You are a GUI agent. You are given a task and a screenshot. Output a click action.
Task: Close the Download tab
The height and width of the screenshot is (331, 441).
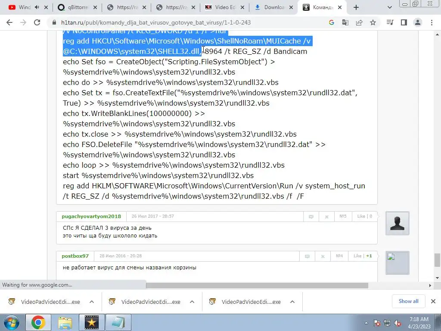point(292,8)
